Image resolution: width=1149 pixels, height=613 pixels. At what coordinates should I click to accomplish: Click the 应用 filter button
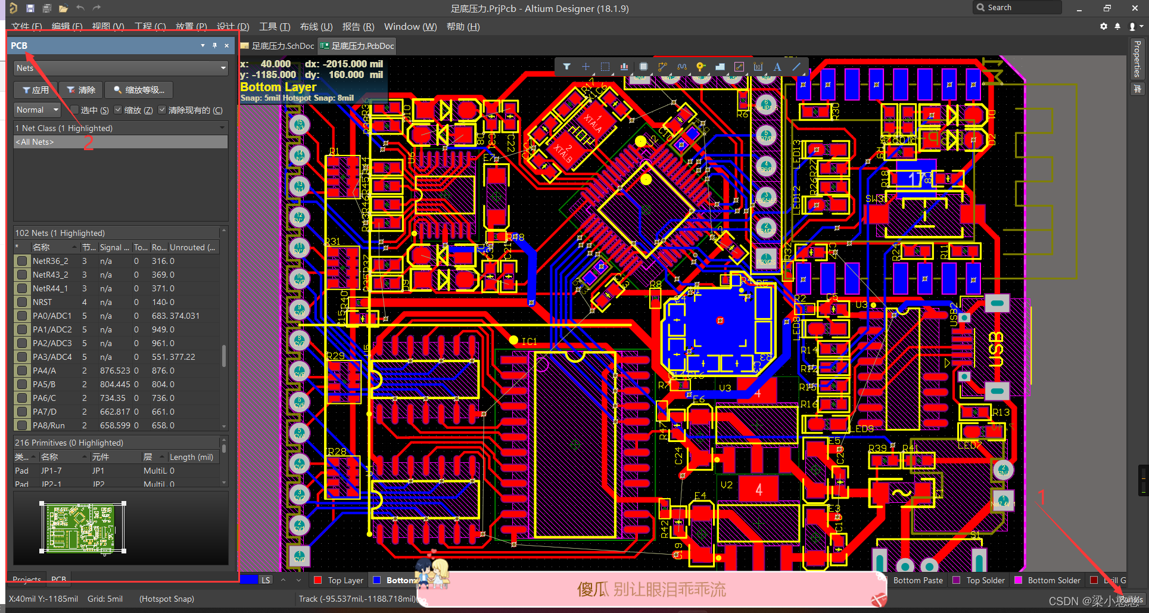point(35,90)
